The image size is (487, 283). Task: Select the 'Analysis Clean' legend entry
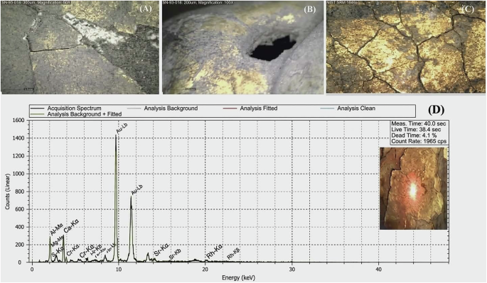[356, 109]
